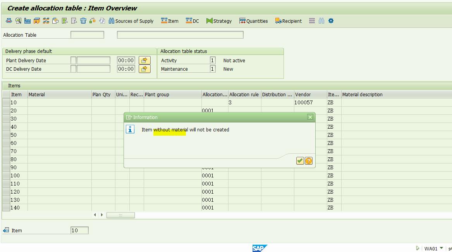This screenshot has height=252, width=452.
Task: Click the hat header icon in toolbar
Action: (9, 21)
